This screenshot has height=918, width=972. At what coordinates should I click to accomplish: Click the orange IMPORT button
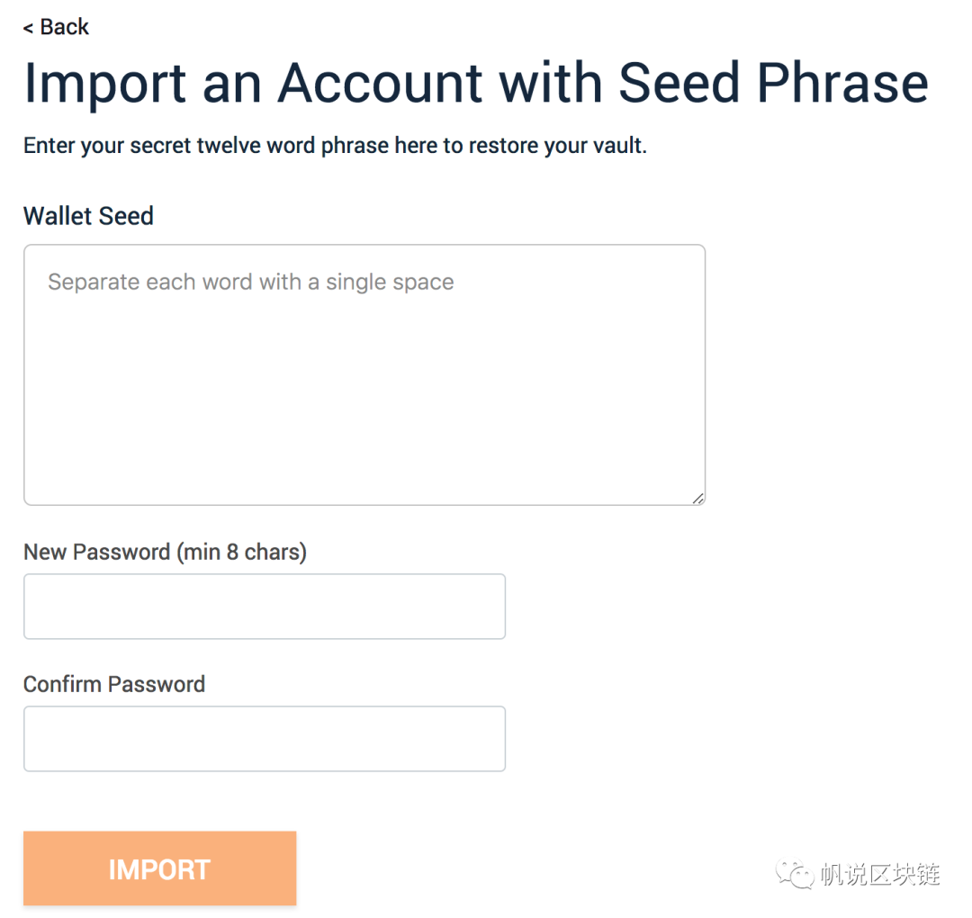(160, 868)
